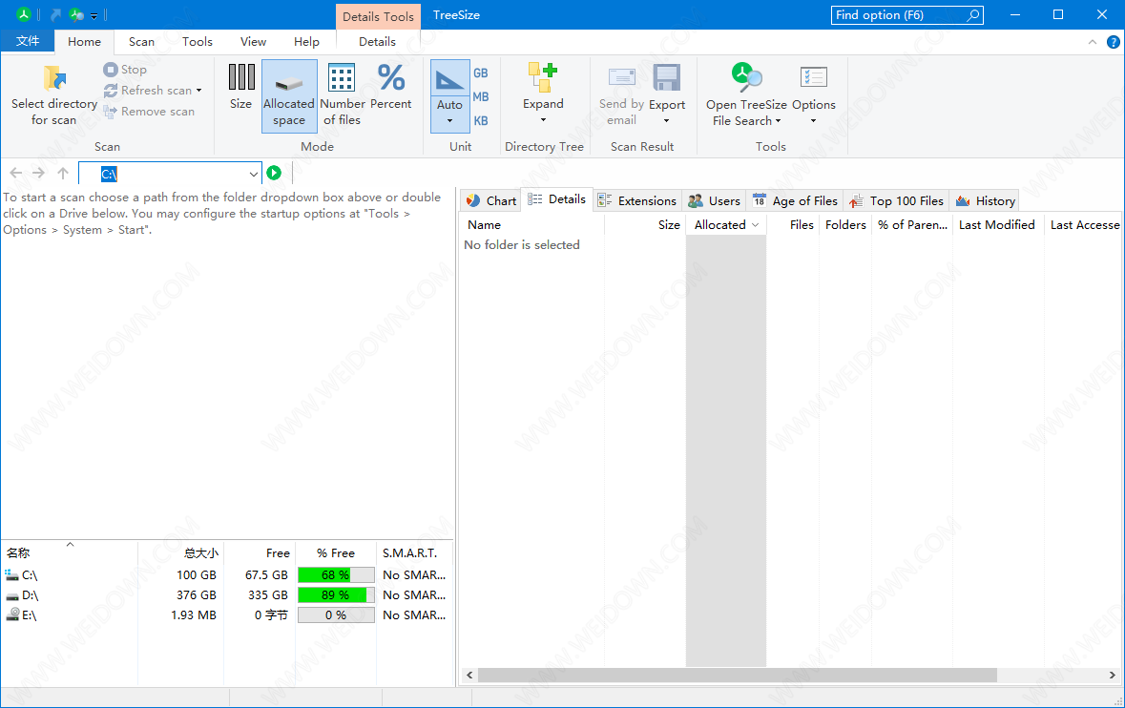Sort by Allocated column header

click(726, 224)
